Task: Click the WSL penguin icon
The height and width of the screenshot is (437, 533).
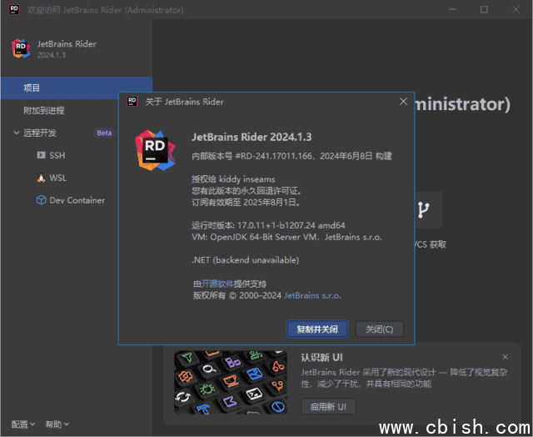Action: (41, 178)
